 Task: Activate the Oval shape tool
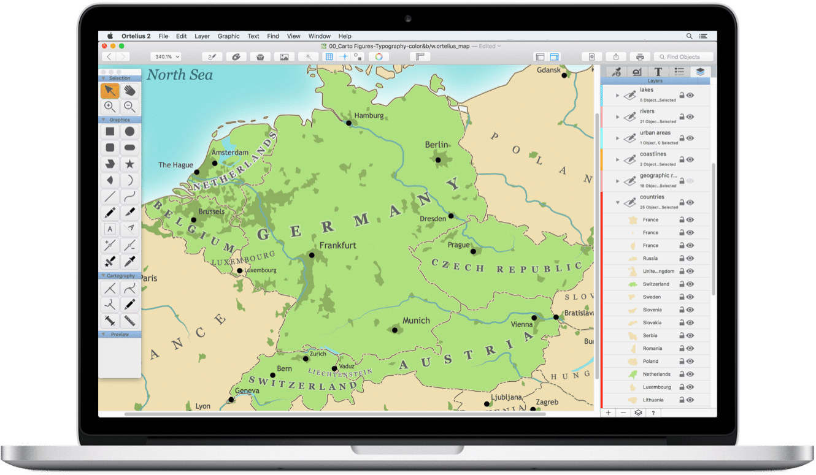coord(129,131)
